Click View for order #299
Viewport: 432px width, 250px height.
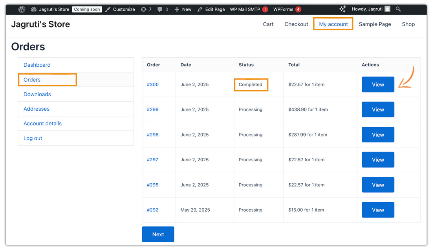pyautogui.click(x=378, y=109)
